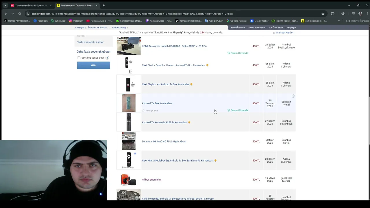The image size is (370, 208).
Task: Open the Chrome three-dot menu
Action: tap(367, 14)
